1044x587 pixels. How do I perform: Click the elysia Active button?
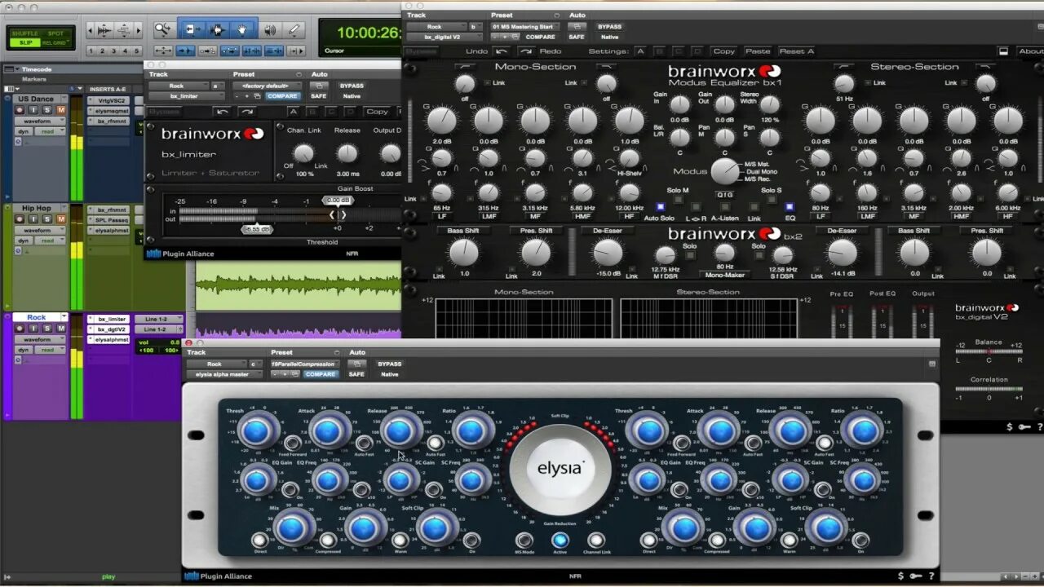[x=560, y=540]
